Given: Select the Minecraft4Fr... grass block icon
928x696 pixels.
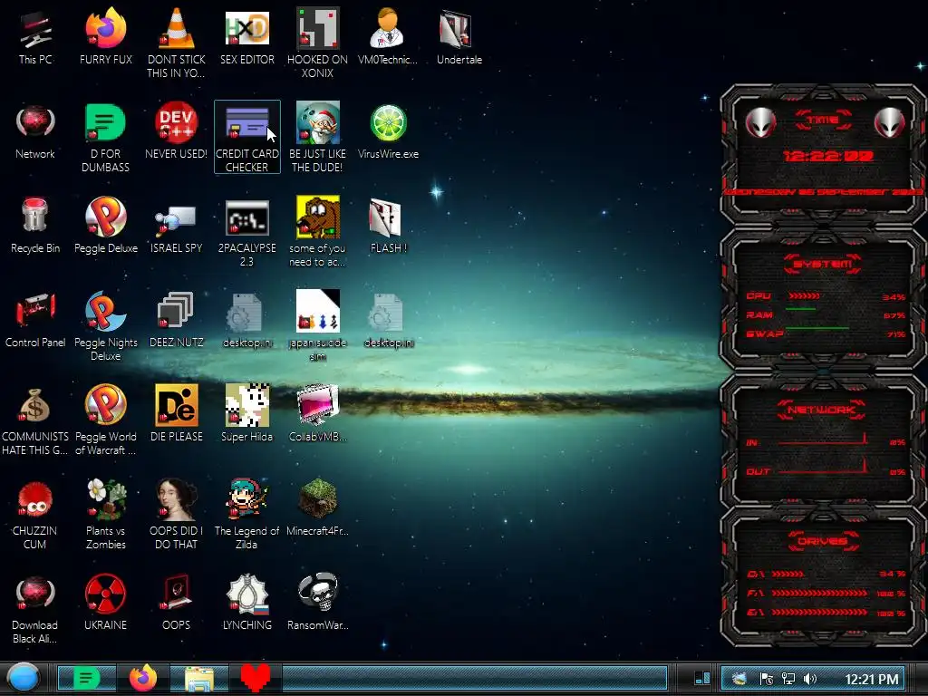Looking at the screenshot, I should tap(317, 507).
